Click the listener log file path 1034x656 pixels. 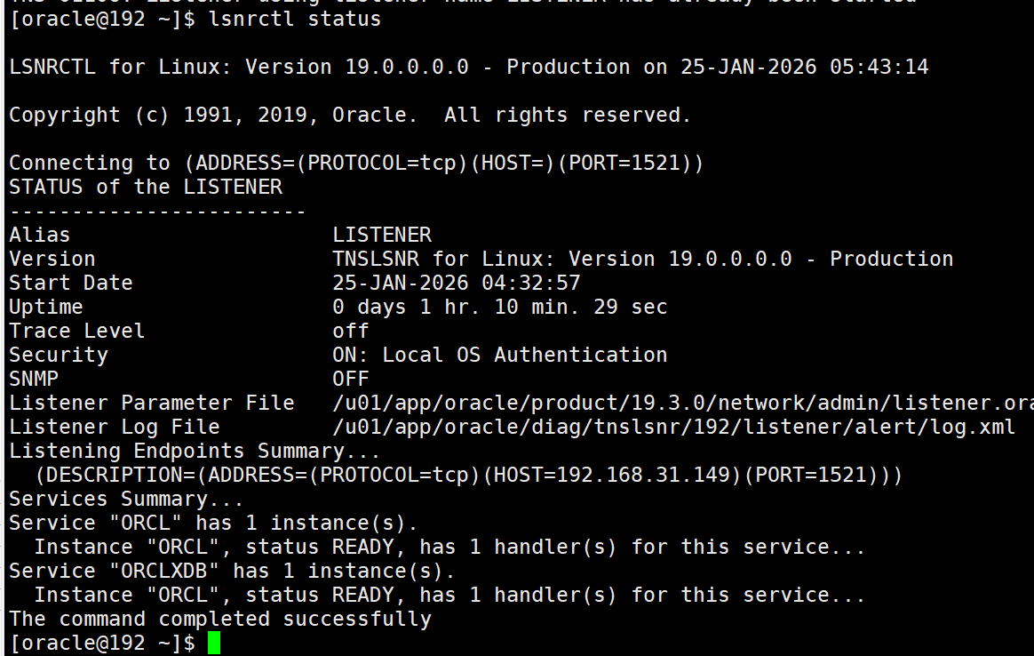pos(675,427)
